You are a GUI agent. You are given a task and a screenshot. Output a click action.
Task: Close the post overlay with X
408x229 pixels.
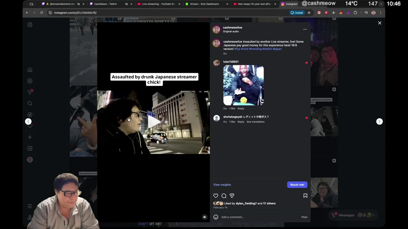380,23
